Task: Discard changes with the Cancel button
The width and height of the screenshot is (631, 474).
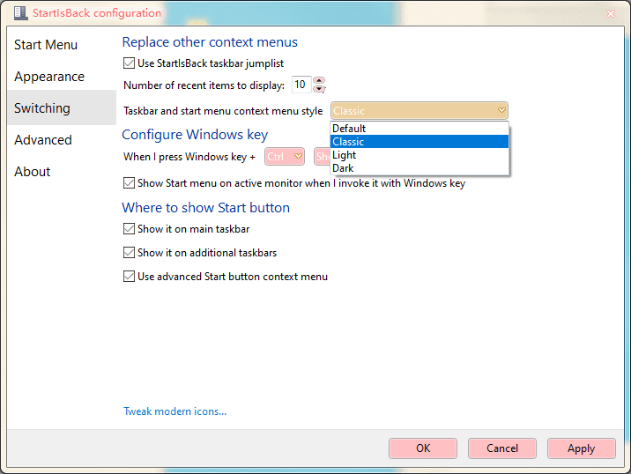Action: [x=501, y=448]
